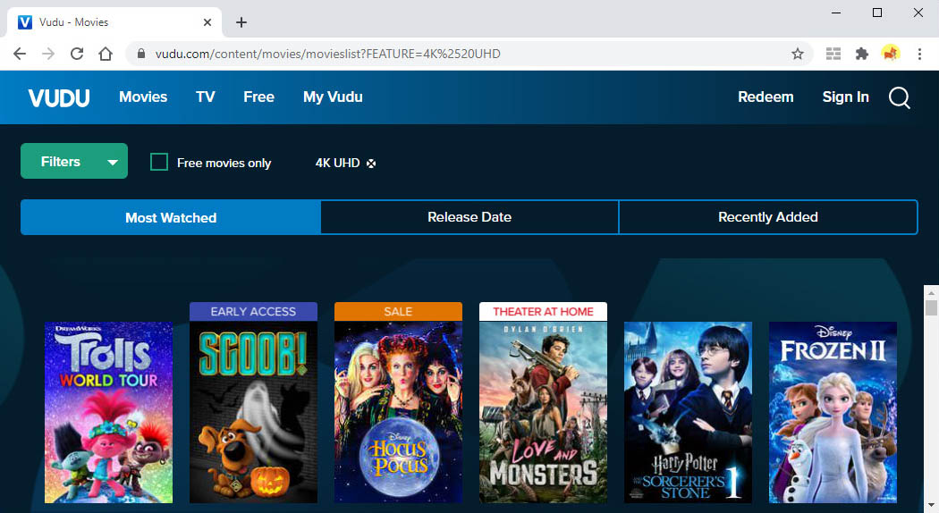Viewport: 939px width, 513px height.
Task: Switch to Recently Added tab
Action: pyautogui.click(x=767, y=217)
